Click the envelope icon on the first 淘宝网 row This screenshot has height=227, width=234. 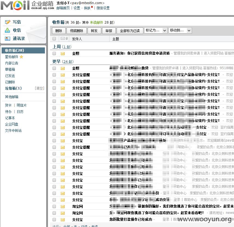(63, 206)
